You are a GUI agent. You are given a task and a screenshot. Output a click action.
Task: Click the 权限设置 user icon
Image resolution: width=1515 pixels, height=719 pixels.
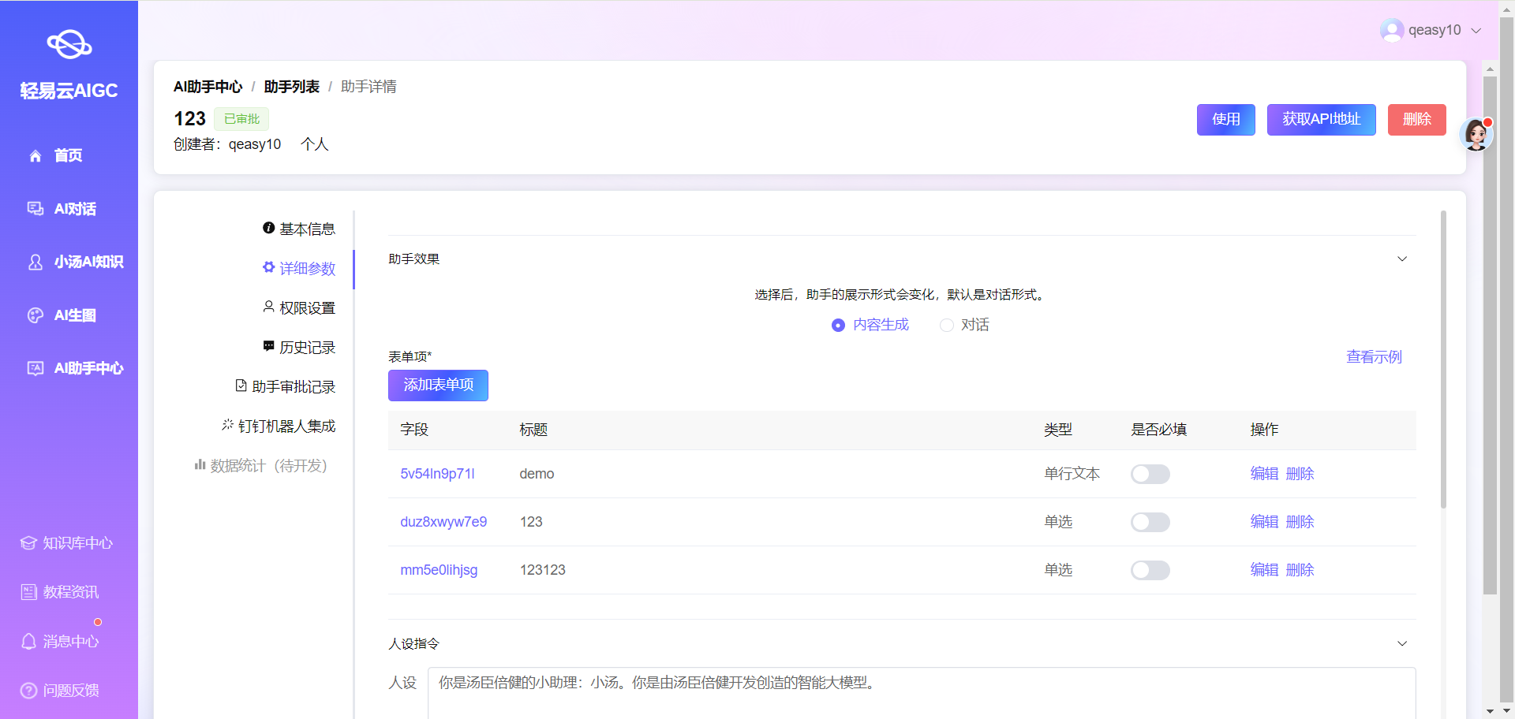(x=269, y=307)
